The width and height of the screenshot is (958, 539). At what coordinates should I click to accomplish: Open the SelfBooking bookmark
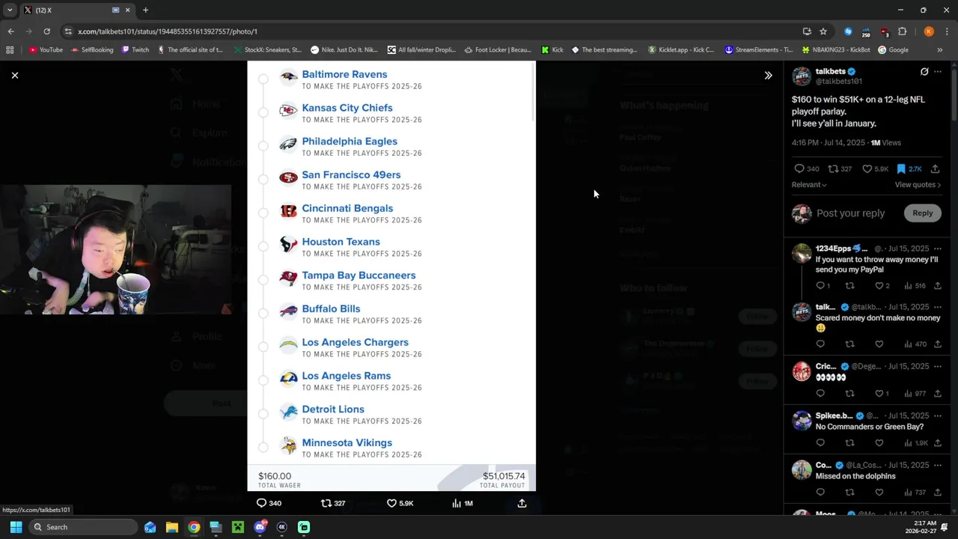click(x=92, y=50)
